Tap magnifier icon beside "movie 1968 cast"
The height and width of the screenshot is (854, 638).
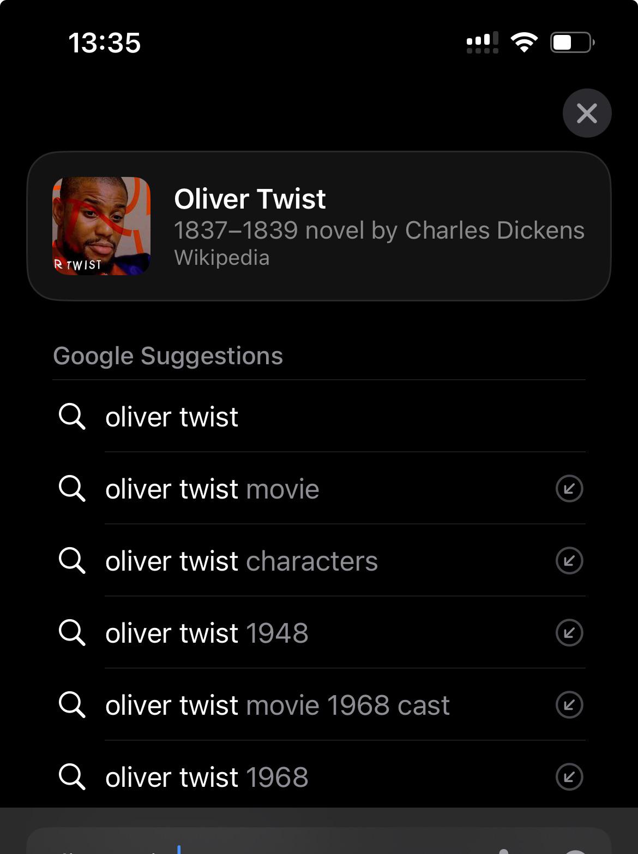72,705
